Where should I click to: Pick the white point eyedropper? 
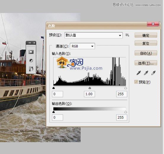[x=153, y=73]
